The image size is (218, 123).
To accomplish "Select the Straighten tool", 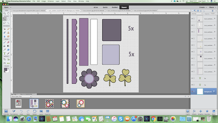I will pos(8,63).
